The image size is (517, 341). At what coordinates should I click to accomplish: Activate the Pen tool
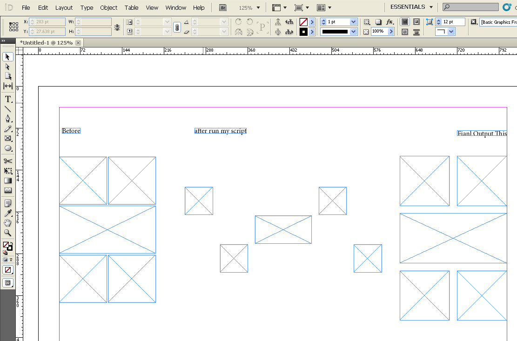7,119
